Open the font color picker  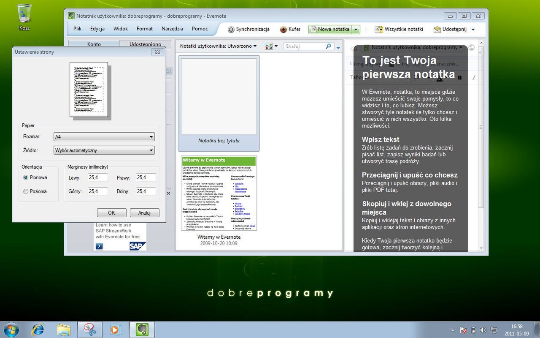tap(440, 78)
